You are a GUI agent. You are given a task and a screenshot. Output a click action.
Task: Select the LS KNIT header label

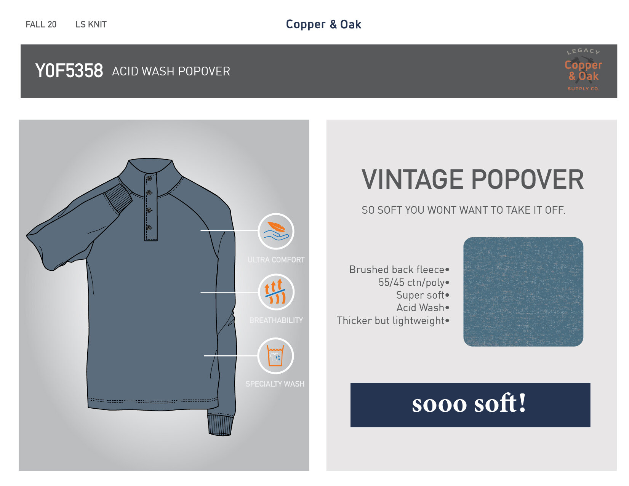[91, 24]
